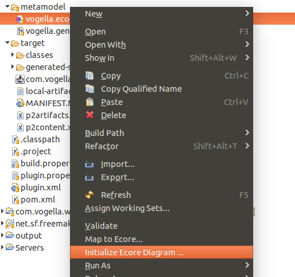Click the classes folder icon

[x=20, y=55]
